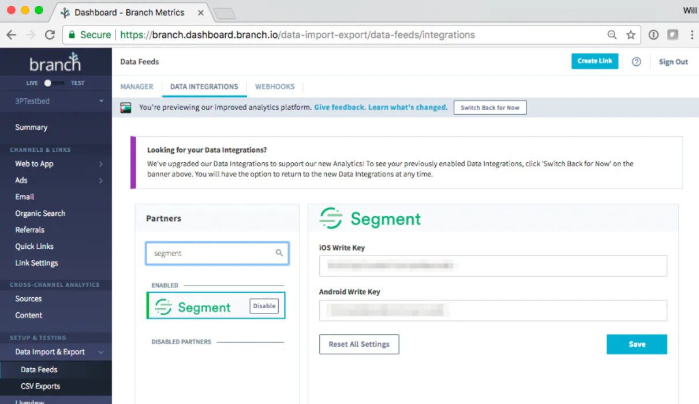Viewport: 699px width, 404px height.
Task: Save the Segment integration settings
Action: coord(637,344)
